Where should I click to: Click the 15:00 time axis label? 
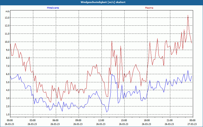point(124,120)
